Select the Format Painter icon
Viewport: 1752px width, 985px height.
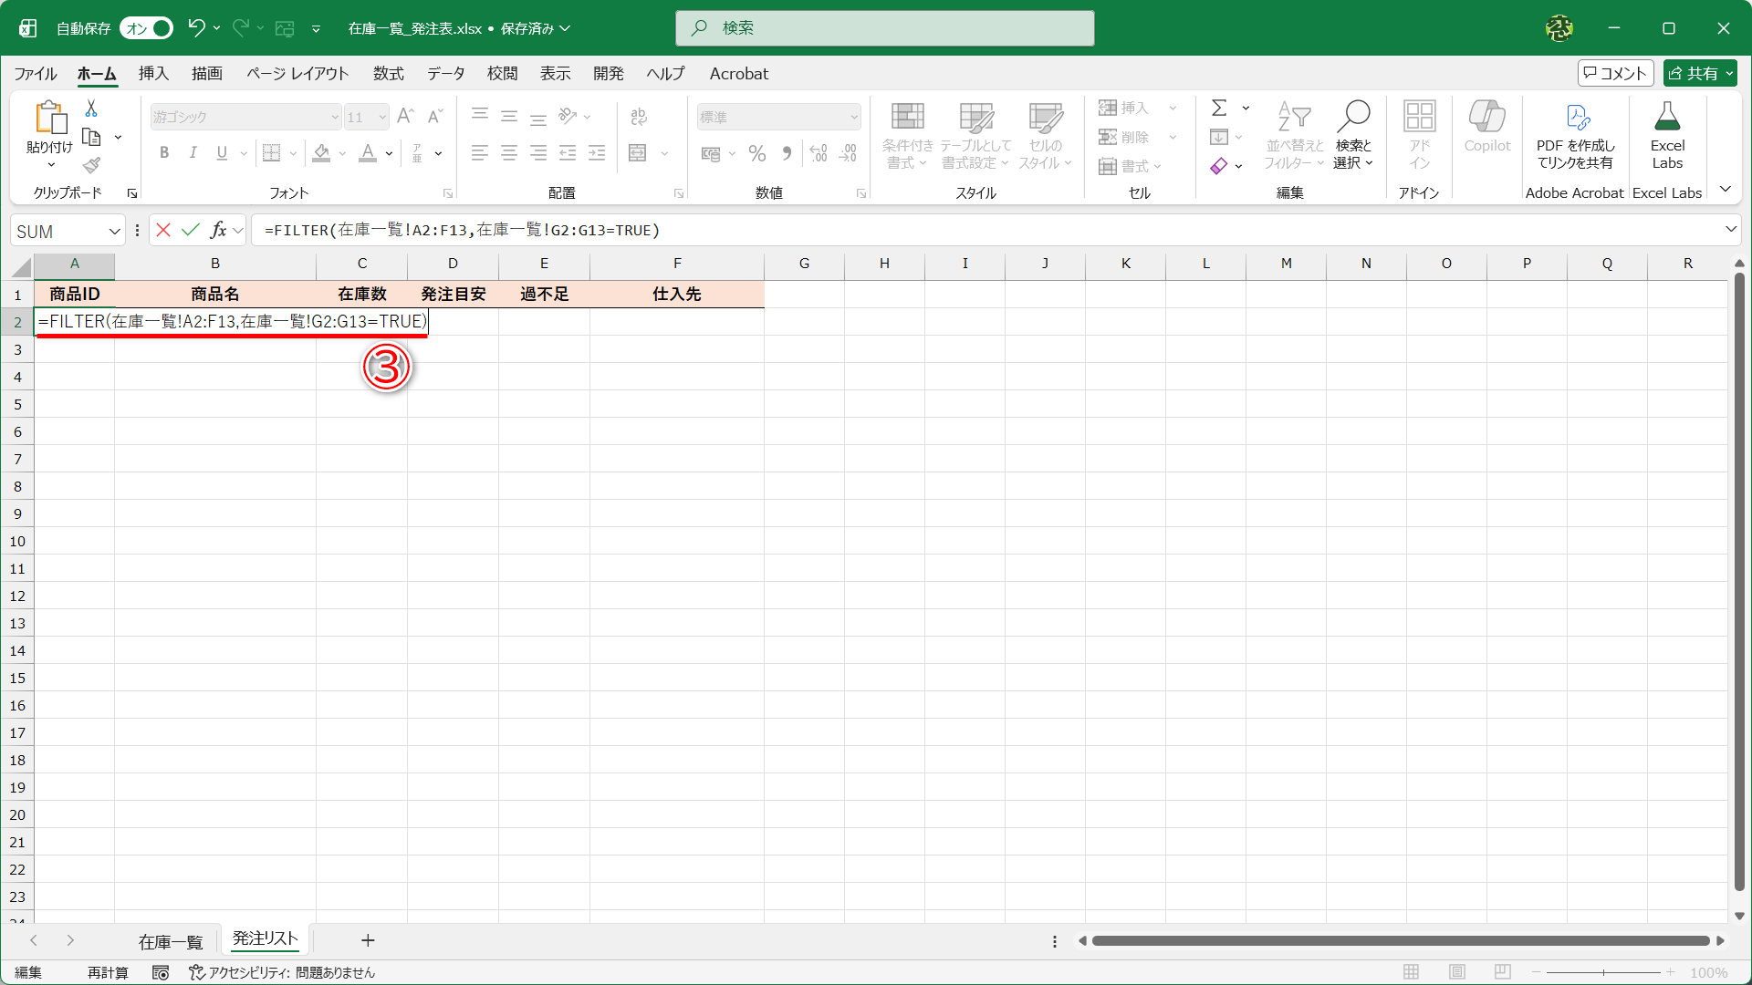[90, 165]
